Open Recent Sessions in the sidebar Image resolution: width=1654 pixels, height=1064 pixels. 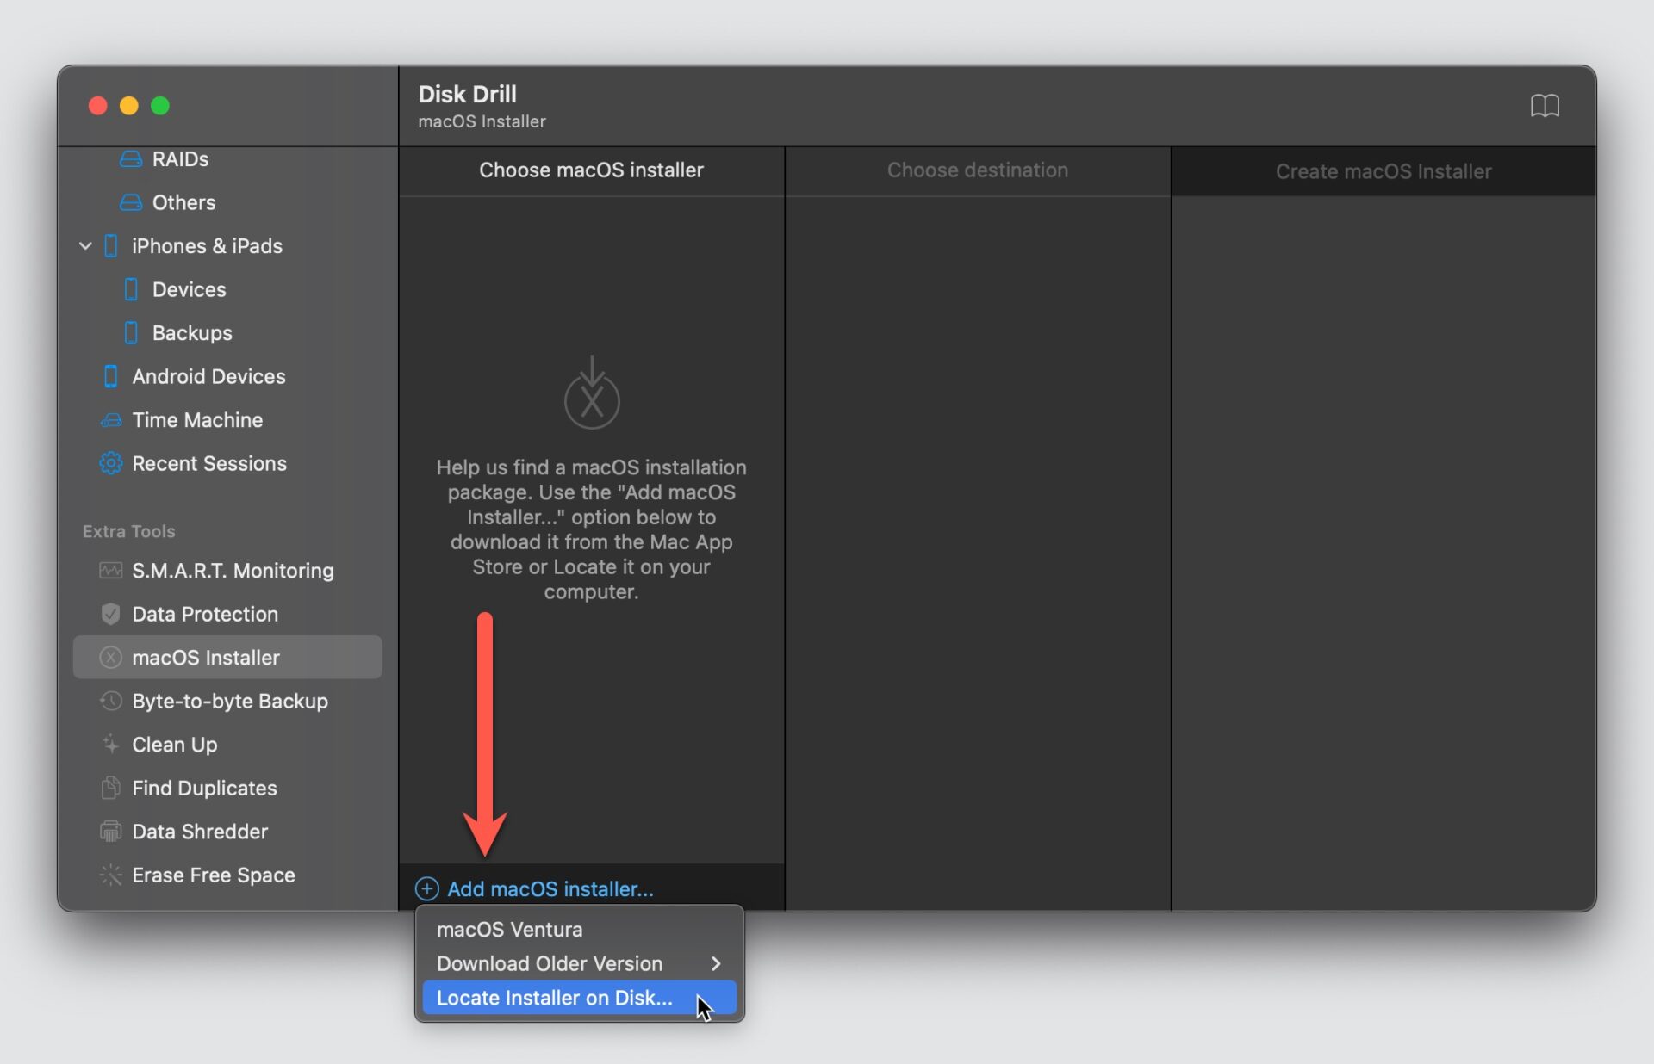(x=209, y=463)
